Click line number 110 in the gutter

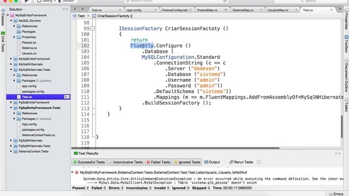tap(85, 91)
